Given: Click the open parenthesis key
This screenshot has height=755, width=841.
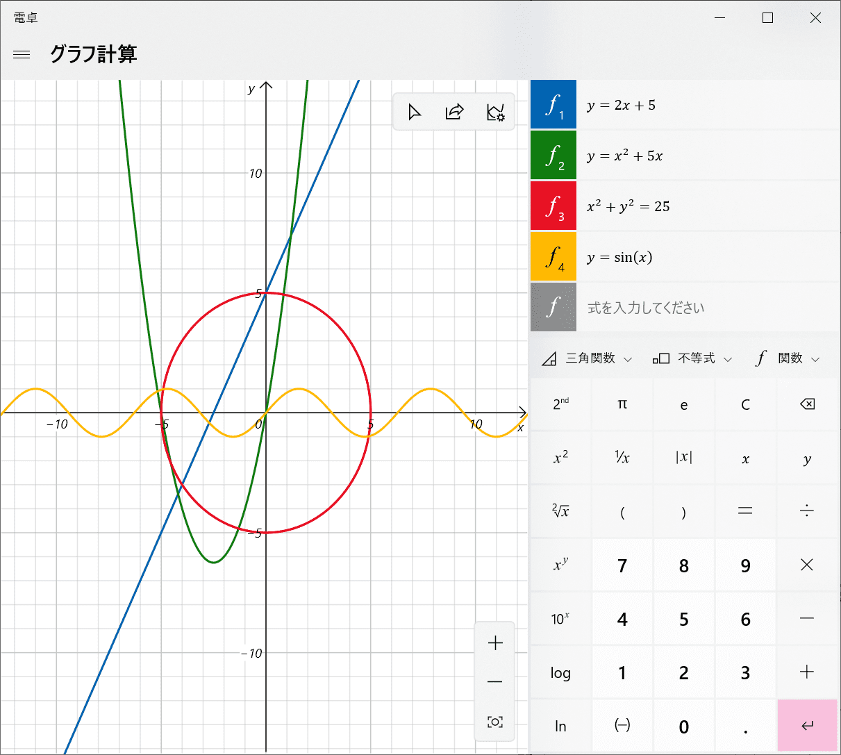Looking at the screenshot, I should [622, 511].
